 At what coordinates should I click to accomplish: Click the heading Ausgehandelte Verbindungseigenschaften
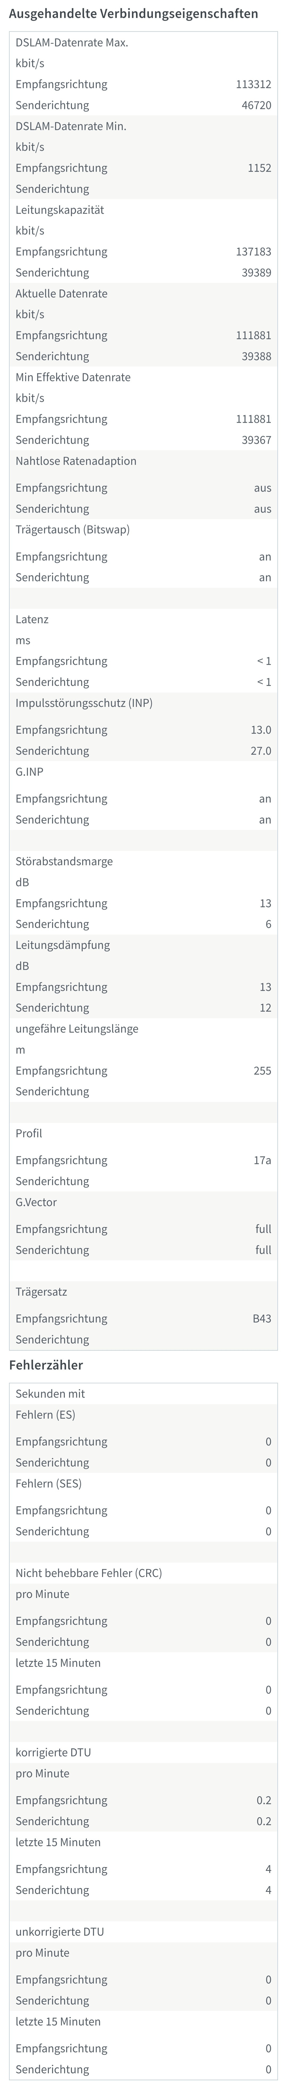pyautogui.click(x=133, y=14)
